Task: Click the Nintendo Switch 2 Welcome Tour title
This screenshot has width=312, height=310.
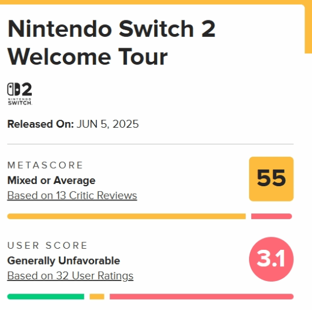Action: coord(111,43)
